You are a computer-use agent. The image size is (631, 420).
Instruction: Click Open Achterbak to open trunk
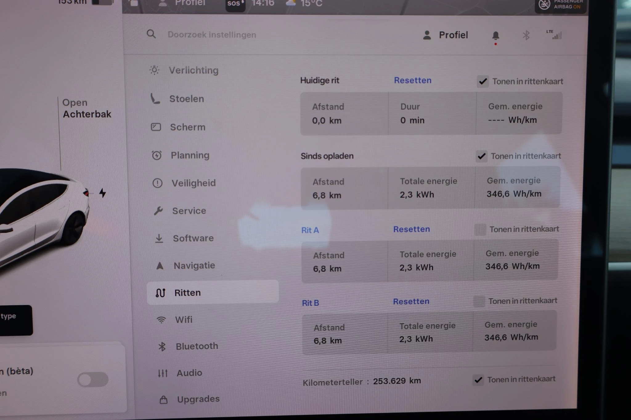click(87, 108)
